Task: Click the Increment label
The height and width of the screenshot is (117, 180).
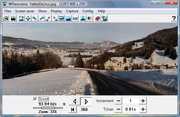Action: 105,101
